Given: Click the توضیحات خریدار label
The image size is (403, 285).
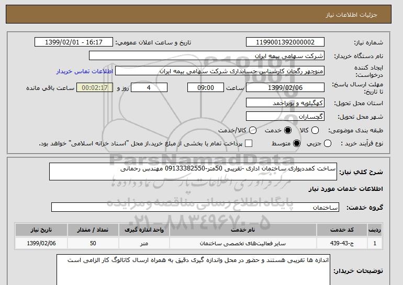Looking at the screenshot, I should click(358, 271).
